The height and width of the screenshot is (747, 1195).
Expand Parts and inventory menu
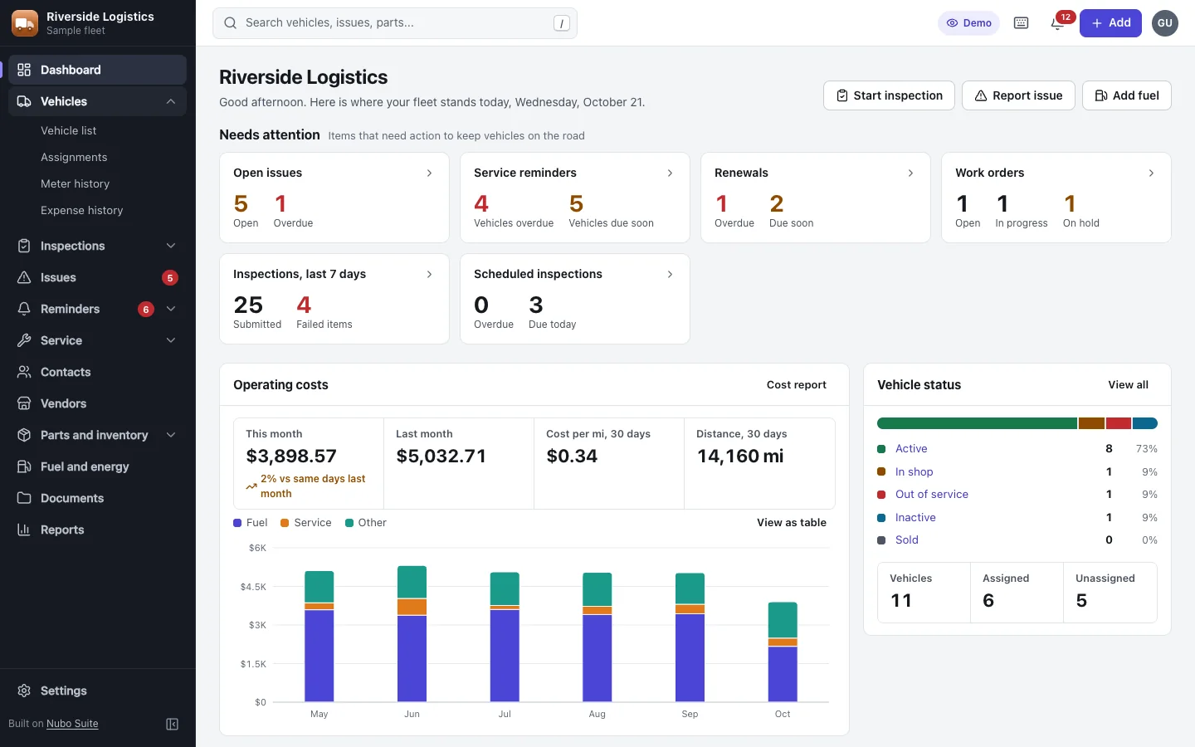click(170, 435)
